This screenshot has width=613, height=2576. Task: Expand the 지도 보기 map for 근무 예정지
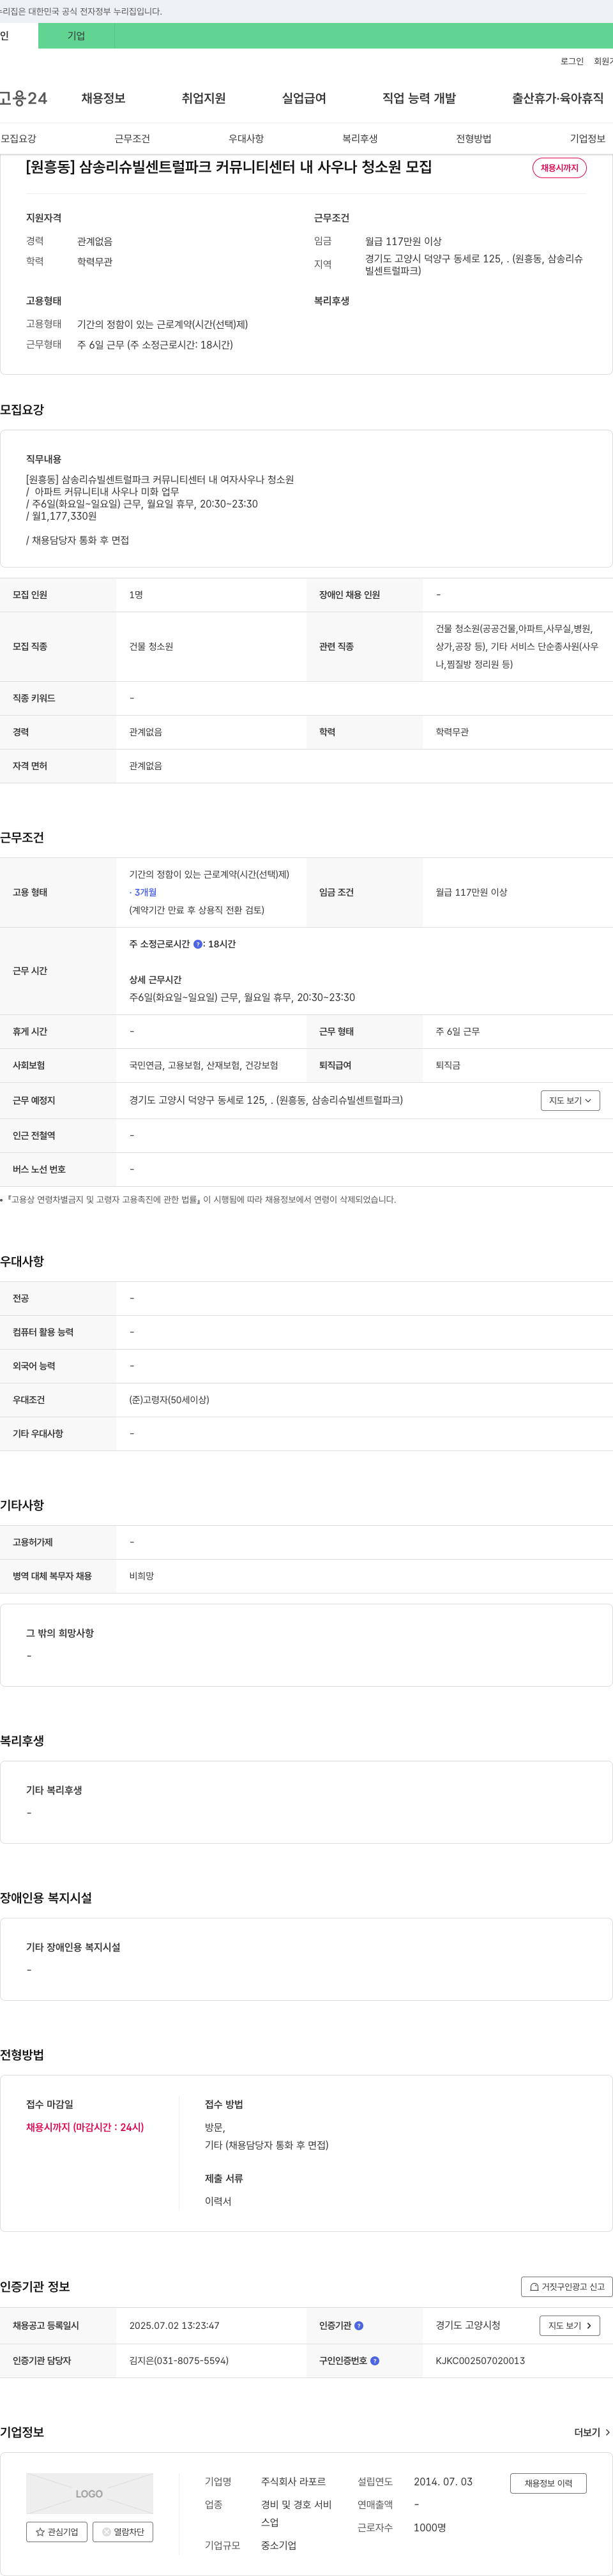pos(570,1100)
